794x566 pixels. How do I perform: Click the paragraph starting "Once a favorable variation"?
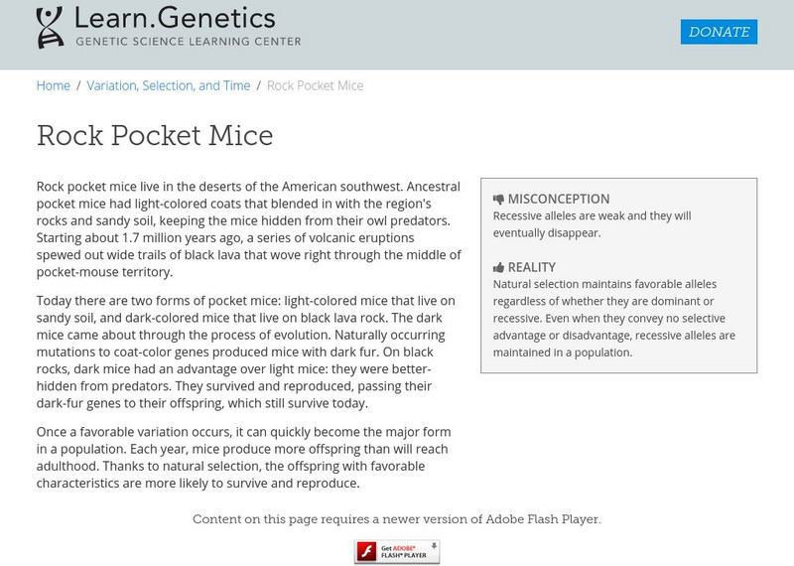click(244, 458)
